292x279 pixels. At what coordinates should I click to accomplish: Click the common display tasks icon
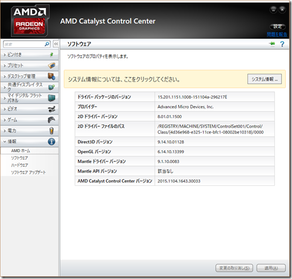tap(52, 87)
